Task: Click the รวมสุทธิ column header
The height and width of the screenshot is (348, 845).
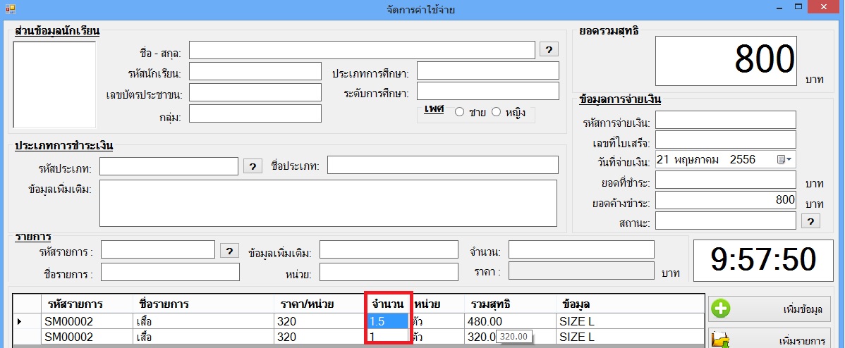Action: pyautogui.click(x=510, y=304)
